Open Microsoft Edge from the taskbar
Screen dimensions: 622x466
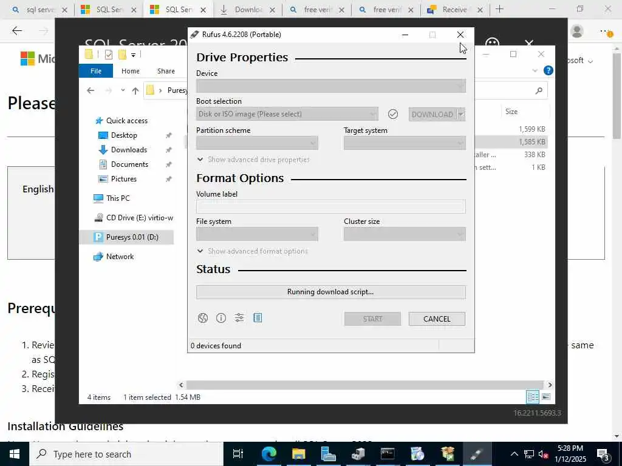click(x=268, y=454)
